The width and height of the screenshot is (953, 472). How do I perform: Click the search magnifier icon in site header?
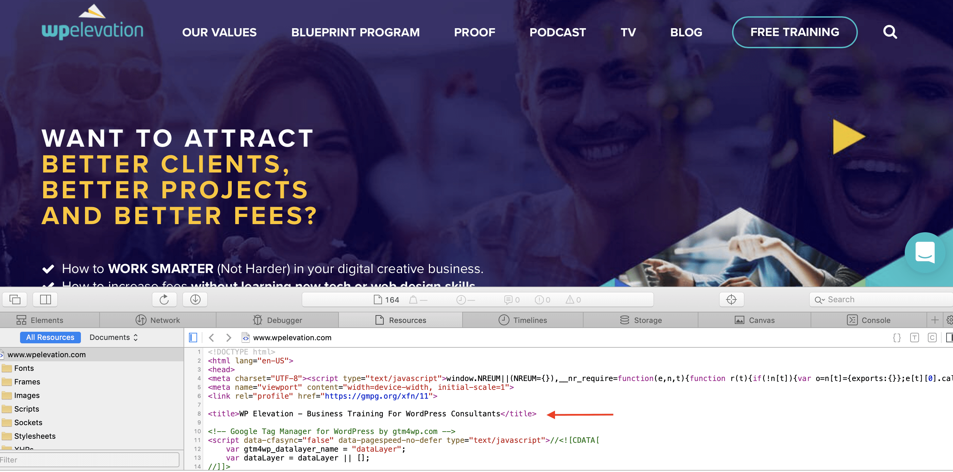pos(890,32)
